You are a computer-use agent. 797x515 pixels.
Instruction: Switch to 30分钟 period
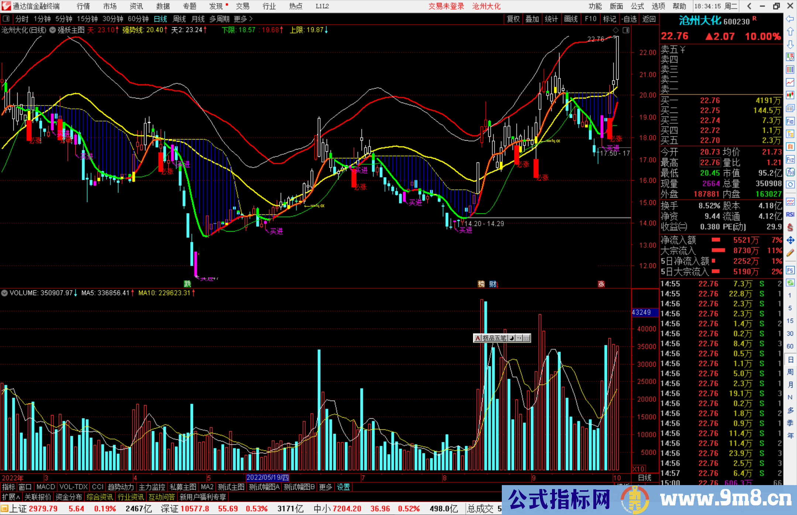113,19
